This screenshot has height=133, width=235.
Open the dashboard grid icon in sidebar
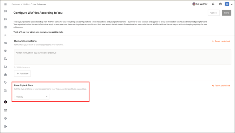(5, 11)
